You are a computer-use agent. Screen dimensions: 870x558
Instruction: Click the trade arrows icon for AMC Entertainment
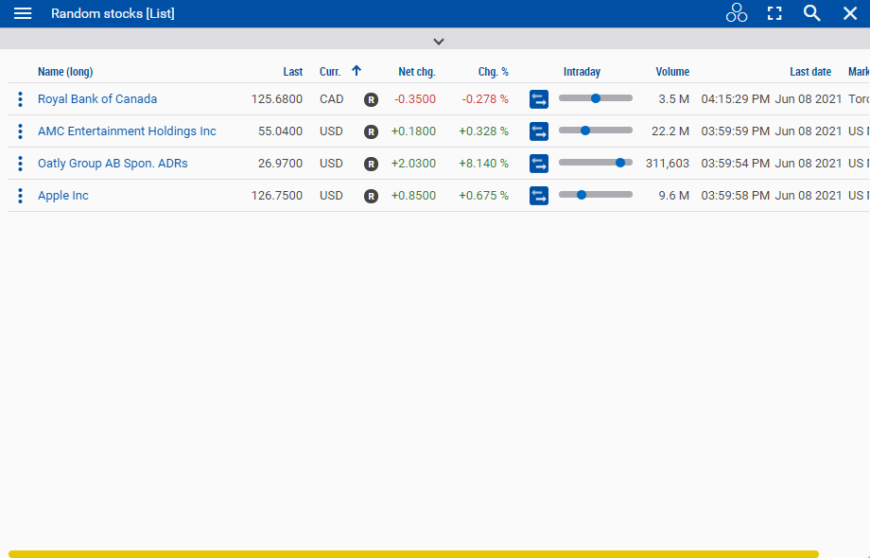(x=539, y=131)
